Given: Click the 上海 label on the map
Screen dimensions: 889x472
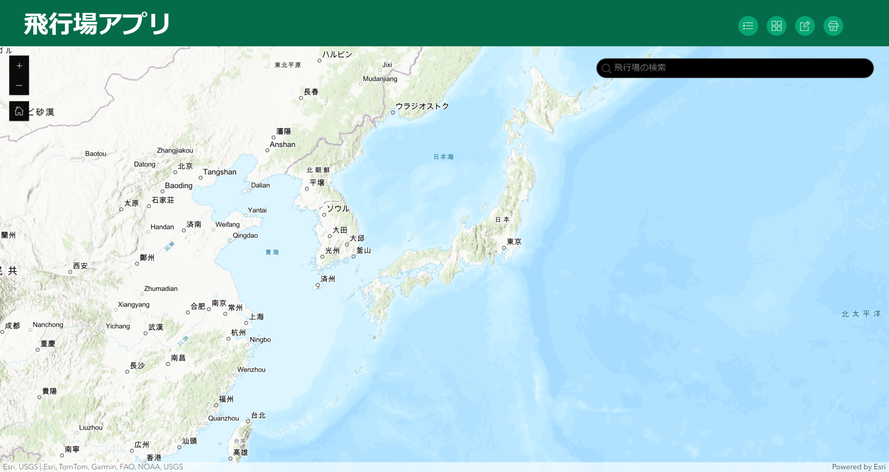Looking at the screenshot, I should click(257, 317).
